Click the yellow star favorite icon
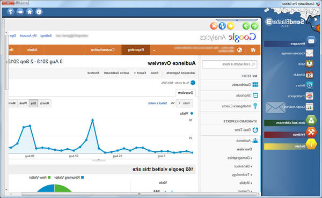 (231, 26)
